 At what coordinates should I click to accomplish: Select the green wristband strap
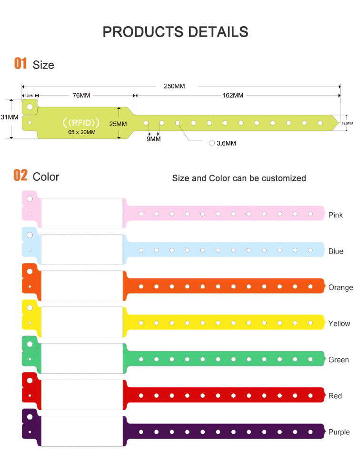point(224,359)
